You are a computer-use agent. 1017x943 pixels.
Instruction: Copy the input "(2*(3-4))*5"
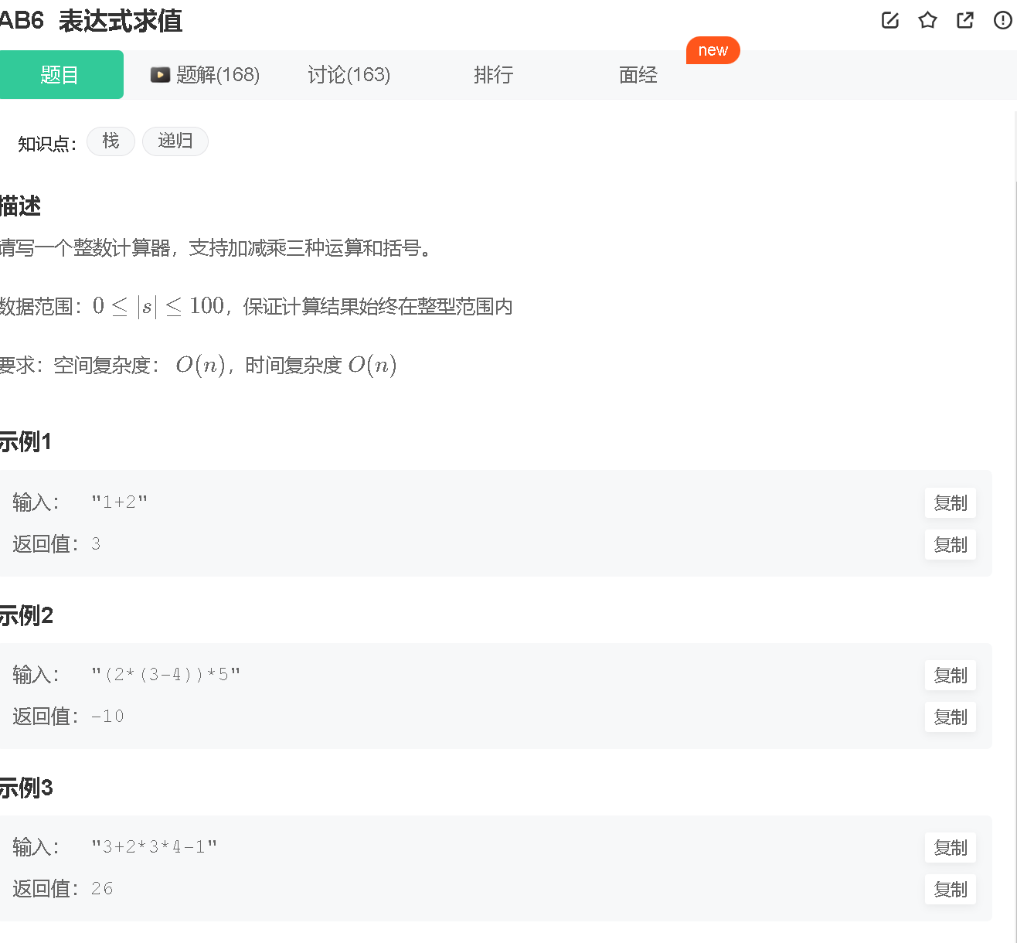click(x=951, y=676)
